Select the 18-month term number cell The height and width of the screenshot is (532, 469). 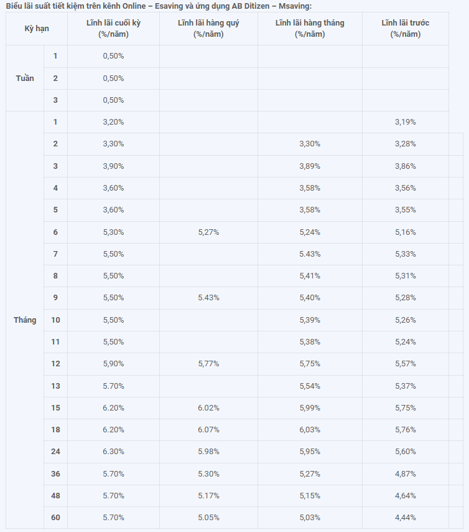[55, 430]
